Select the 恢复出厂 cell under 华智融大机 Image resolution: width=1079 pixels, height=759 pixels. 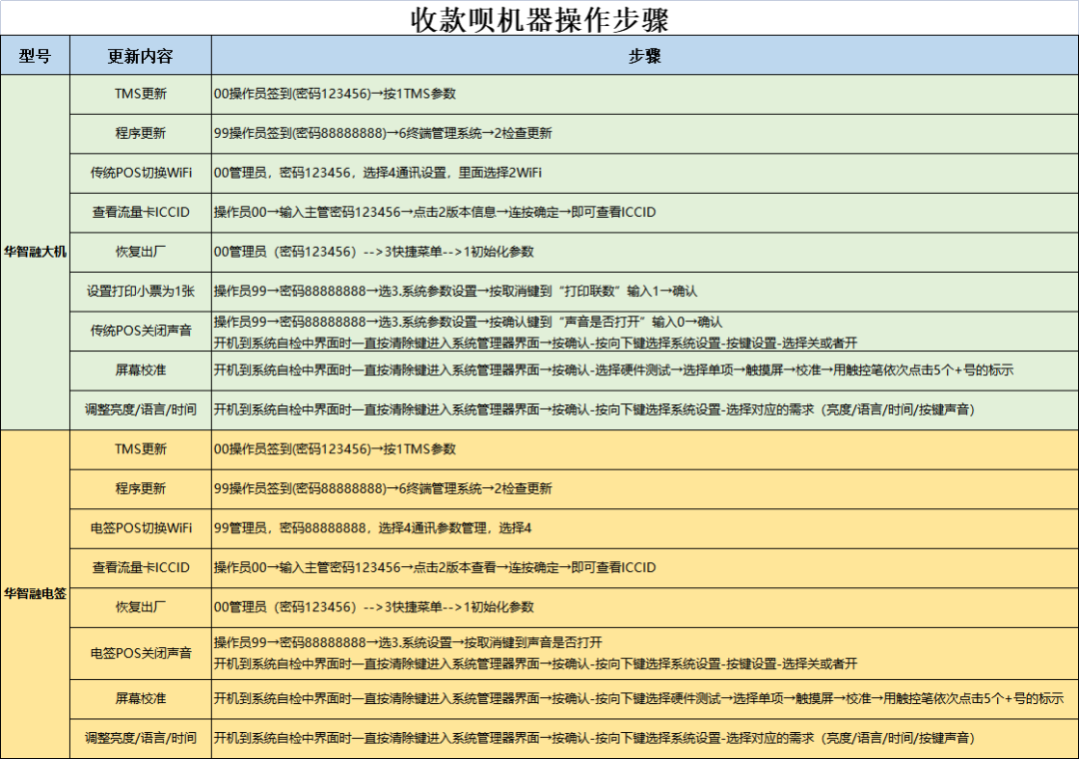pyautogui.click(x=140, y=252)
